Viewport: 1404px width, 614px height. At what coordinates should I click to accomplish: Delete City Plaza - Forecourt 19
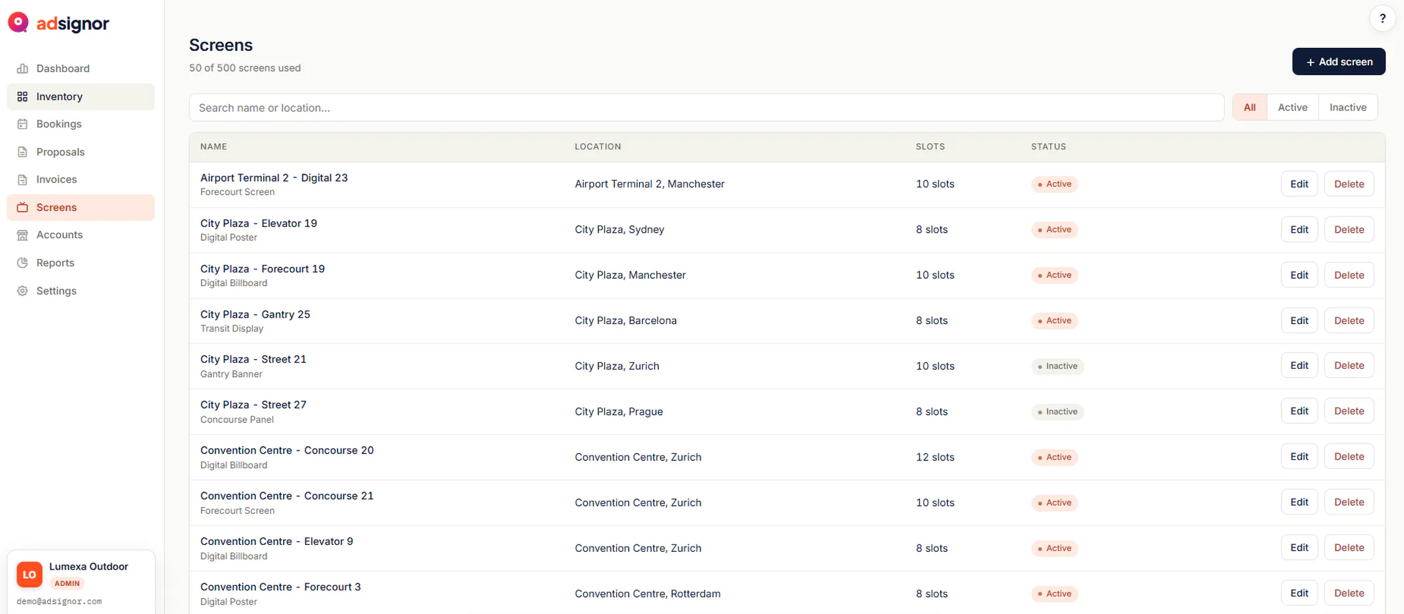pos(1349,275)
